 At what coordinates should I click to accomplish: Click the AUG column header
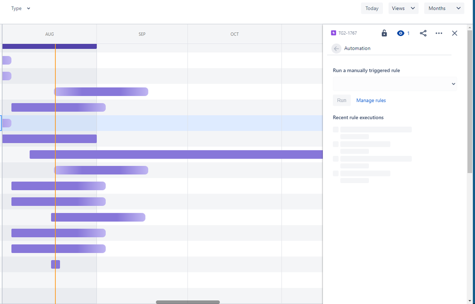pos(49,34)
